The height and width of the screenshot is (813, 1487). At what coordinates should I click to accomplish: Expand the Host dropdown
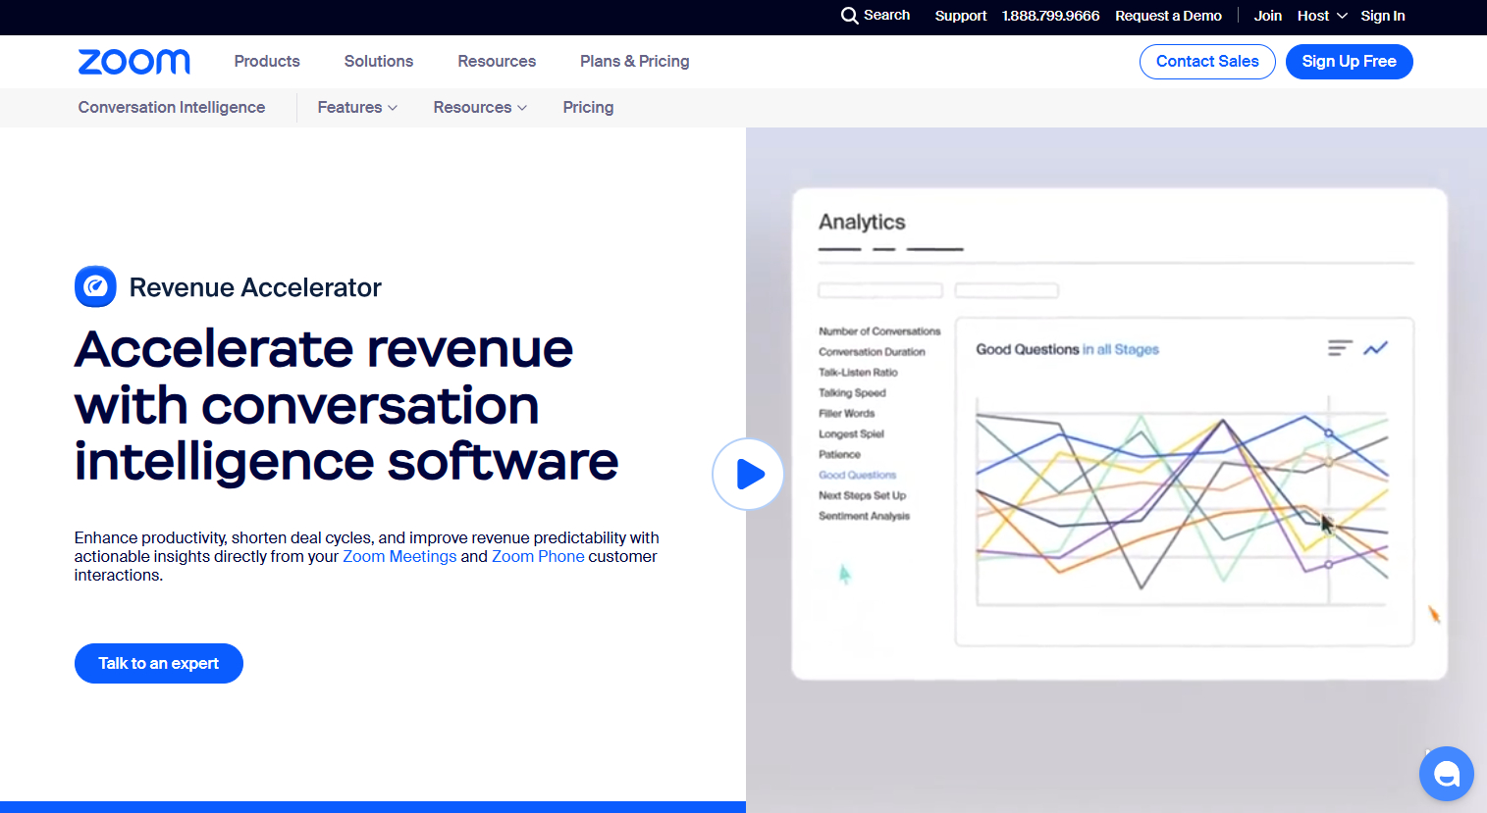[1322, 16]
